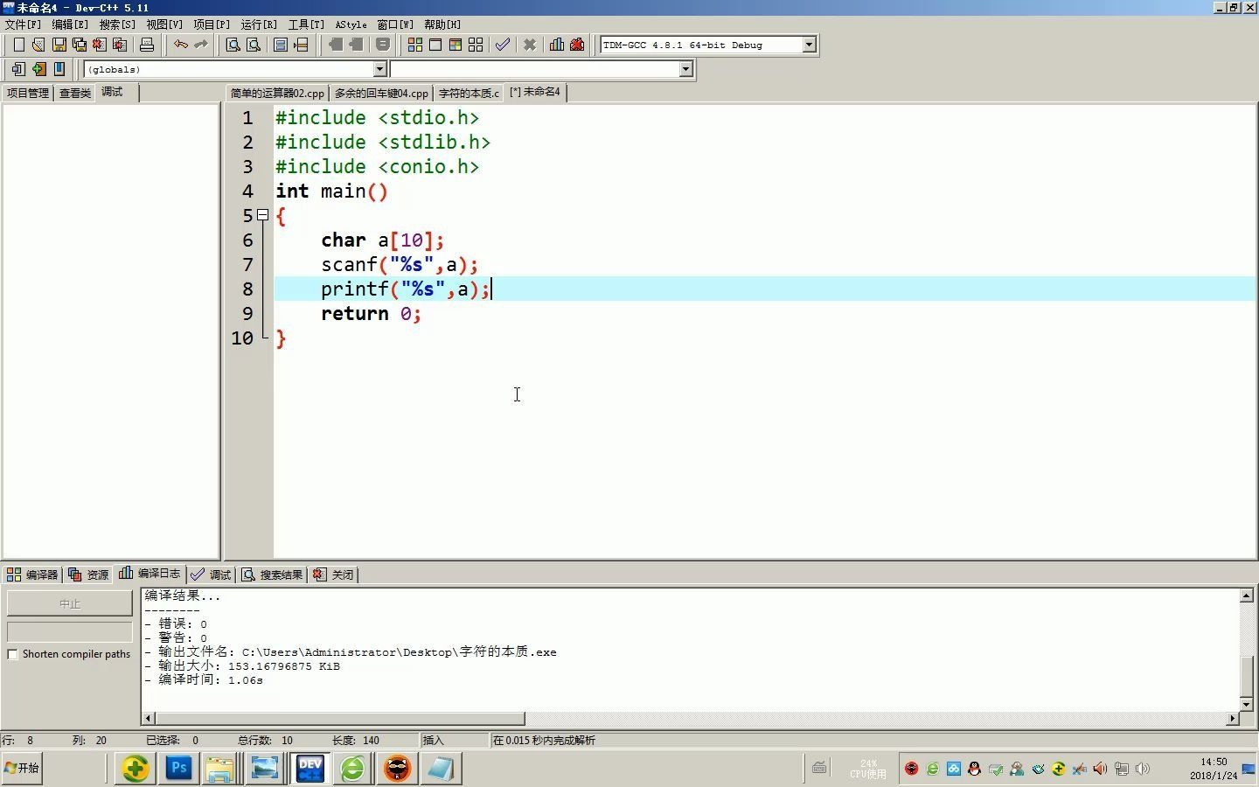The height and width of the screenshot is (787, 1259).
Task: Undo the last edit with toolbar arrow
Action: (x=180, y=45)
